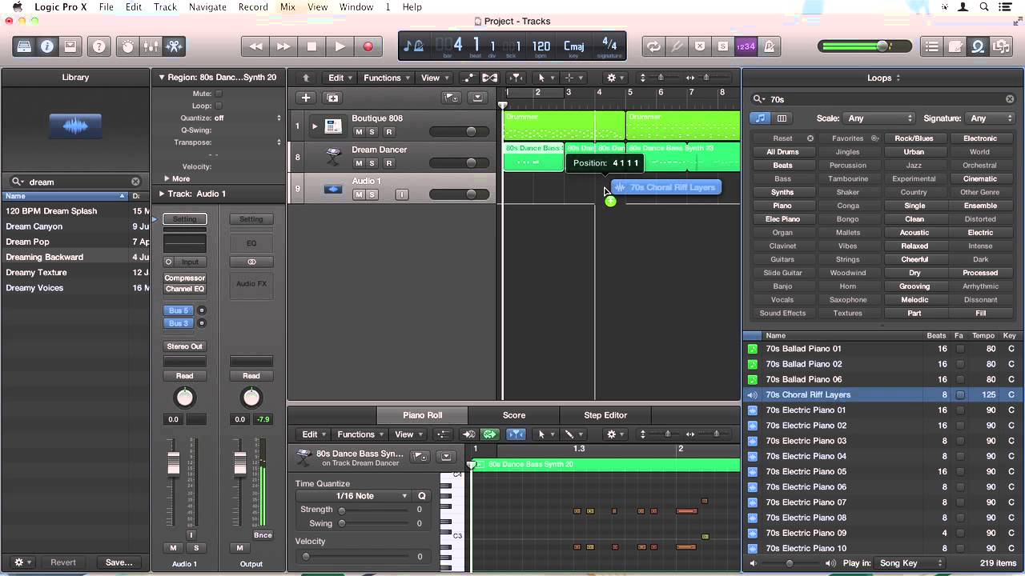Collapse the Region inspector disclosure triangle
1025x576 pixels.
click(x=162, y=78)
